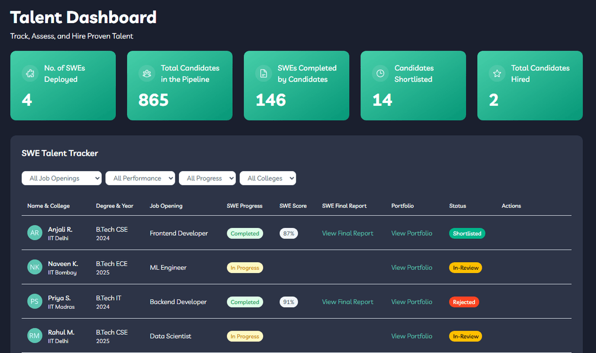Click the SWE Score column header
The width and height of the screenshot is (596, 353).
tap(292, 206)
